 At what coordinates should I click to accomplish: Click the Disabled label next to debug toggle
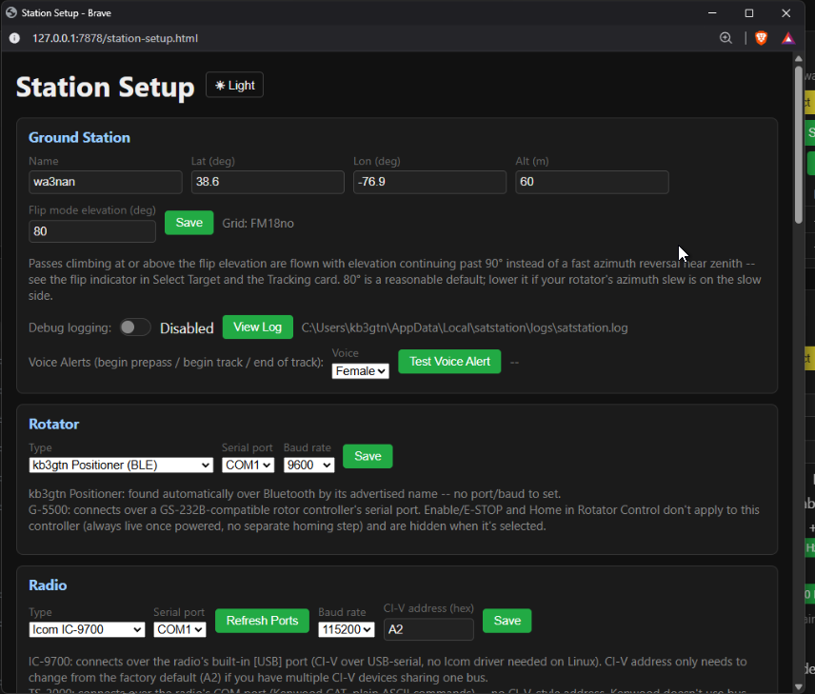187,328
